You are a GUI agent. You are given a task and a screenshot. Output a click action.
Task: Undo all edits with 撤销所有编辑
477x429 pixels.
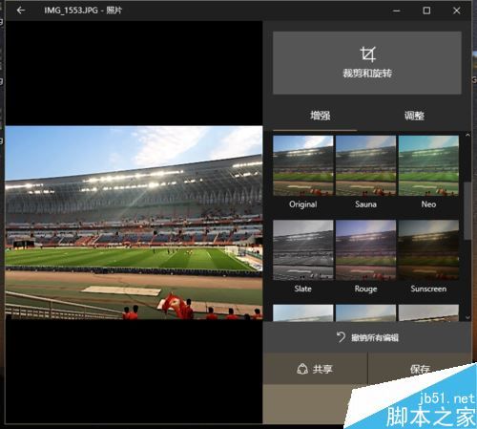(367, 337)
